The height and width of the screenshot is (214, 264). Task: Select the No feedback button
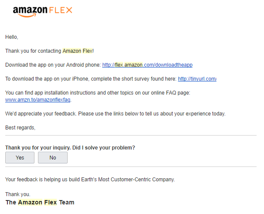[x=53, y=157]
